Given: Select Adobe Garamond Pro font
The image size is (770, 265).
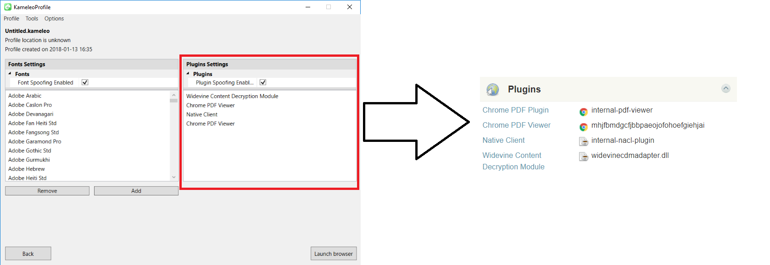Looking at the screenshot, I should 34,141.
